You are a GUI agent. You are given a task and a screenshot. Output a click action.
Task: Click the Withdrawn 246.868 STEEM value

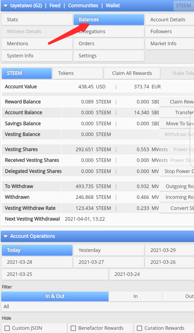[x=93, y=197]
